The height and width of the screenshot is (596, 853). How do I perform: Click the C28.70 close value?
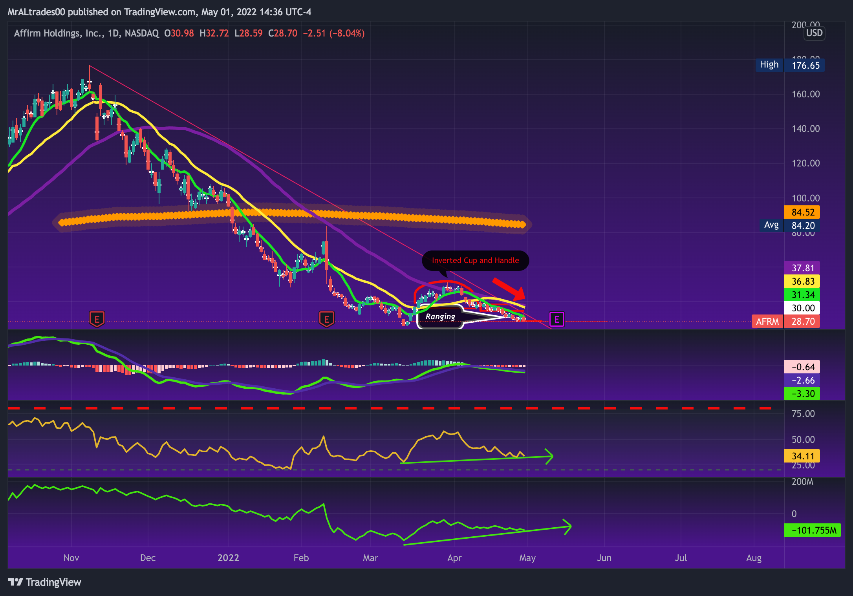[x=283, y=33]
